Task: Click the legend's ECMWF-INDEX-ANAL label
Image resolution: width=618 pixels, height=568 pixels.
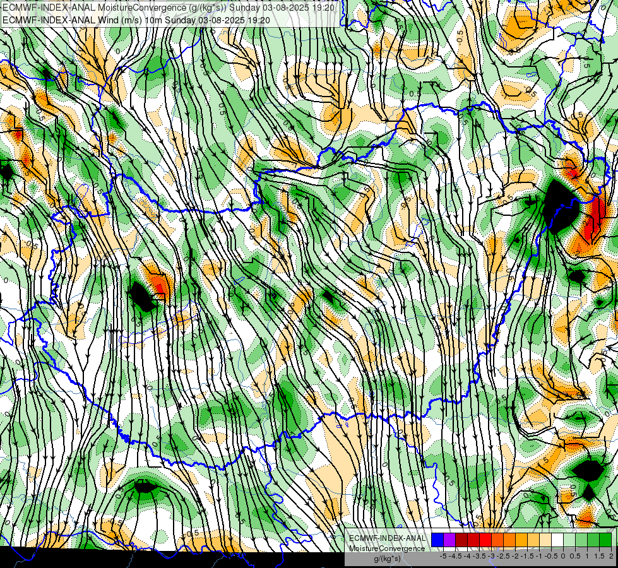Action: coord(388,538)
